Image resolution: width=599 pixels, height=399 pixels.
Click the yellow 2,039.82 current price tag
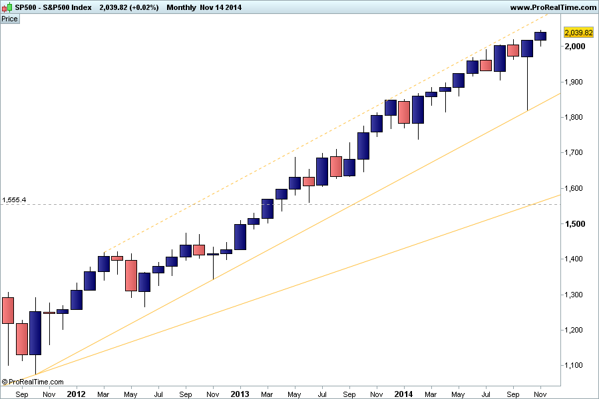point(578,33)
